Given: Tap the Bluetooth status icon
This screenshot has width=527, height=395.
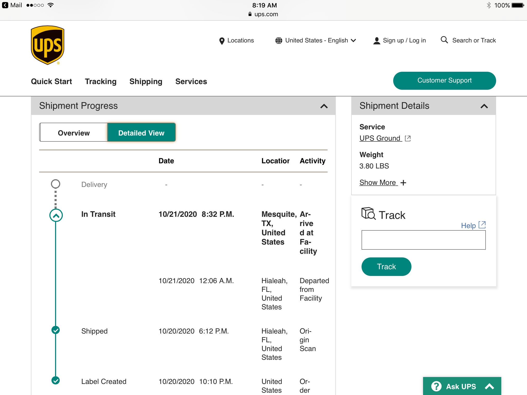Looking at the screenshot, I should pos(489,5).
